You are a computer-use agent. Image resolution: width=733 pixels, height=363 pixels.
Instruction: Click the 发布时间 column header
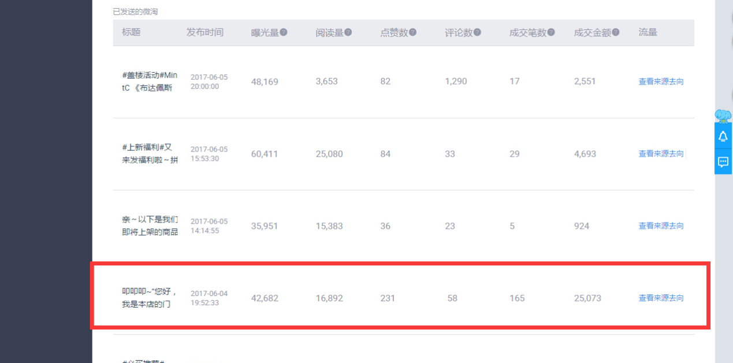click(x=204, y=32)
